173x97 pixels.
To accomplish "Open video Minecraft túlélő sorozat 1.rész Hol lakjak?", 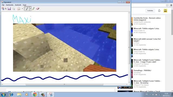I will click(x=147, y=40).
